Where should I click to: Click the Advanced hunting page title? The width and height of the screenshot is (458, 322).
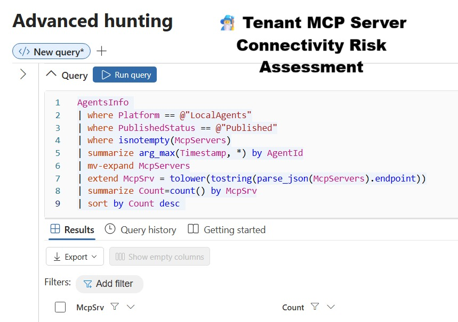(93, 21)
